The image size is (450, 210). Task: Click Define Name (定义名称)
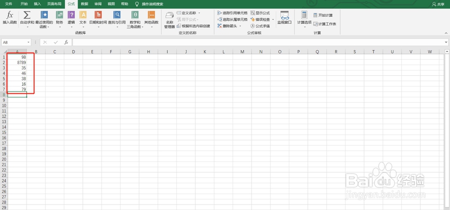coord(187,13)
